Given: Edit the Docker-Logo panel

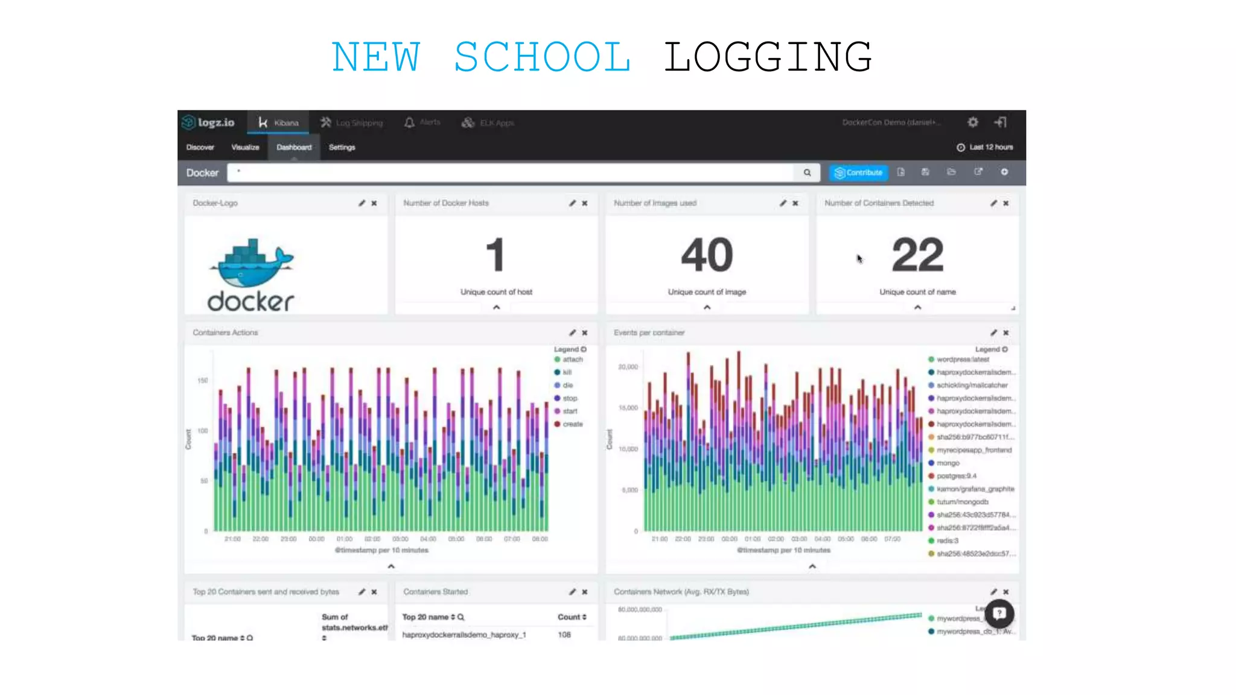Looking at the screenshot, I should pyautogui.click(x=362, y=203).
